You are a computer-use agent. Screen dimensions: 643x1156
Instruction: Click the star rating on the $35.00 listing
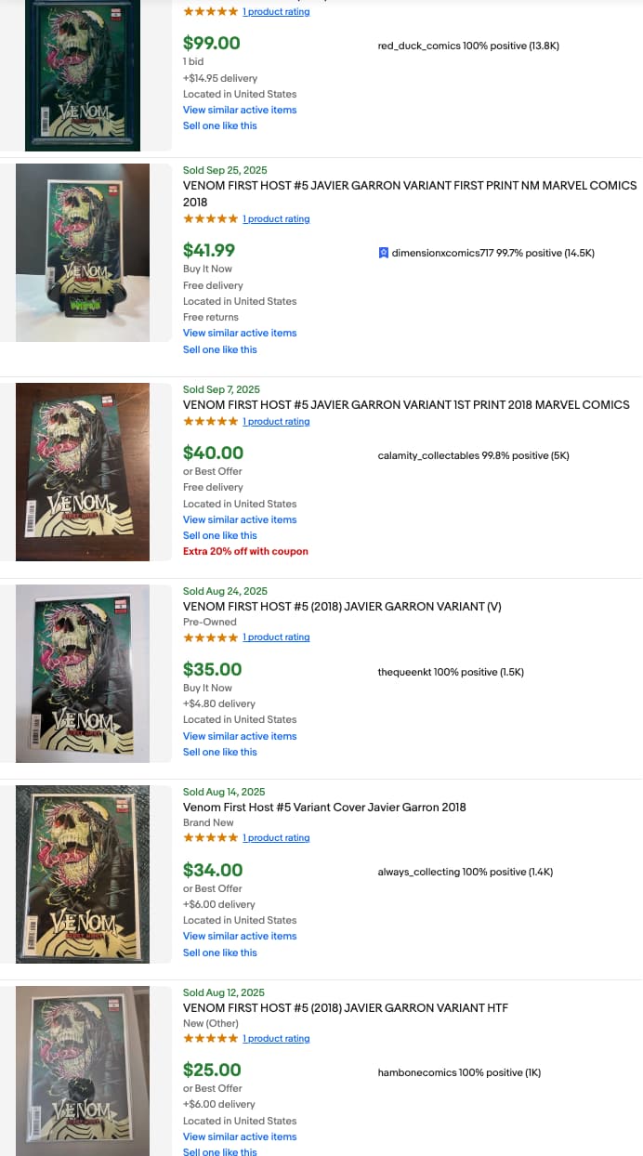click(210, 637)
